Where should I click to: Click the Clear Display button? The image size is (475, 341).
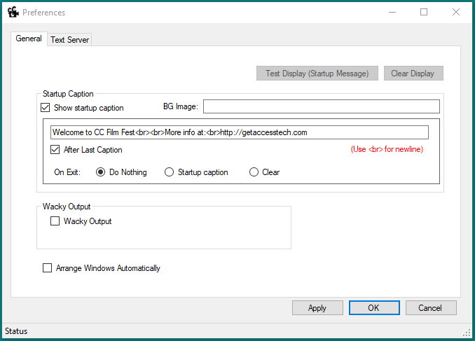point(413,74)
